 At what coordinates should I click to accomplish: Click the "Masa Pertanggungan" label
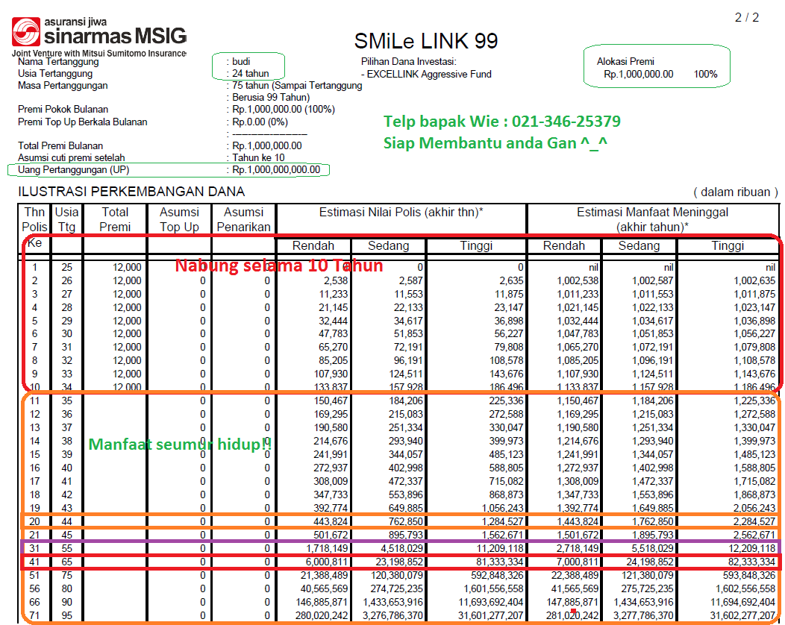(63, 86)
